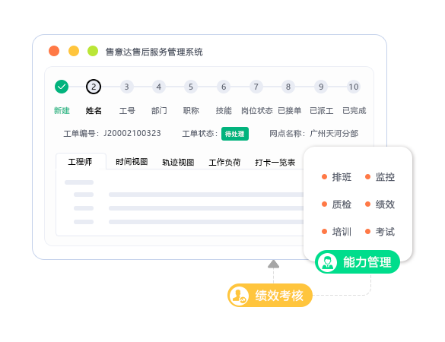Click the yellow 绩效考核 button
This screenshot has width=445, height=342.
pos(270,295)
